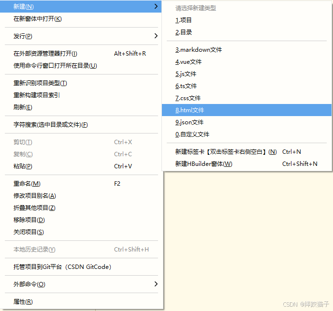Image resolution: width=333 pixels, height=311 pixels.
Task: Open the 发行(P) submenu
Action: click(x=82, y=36)
